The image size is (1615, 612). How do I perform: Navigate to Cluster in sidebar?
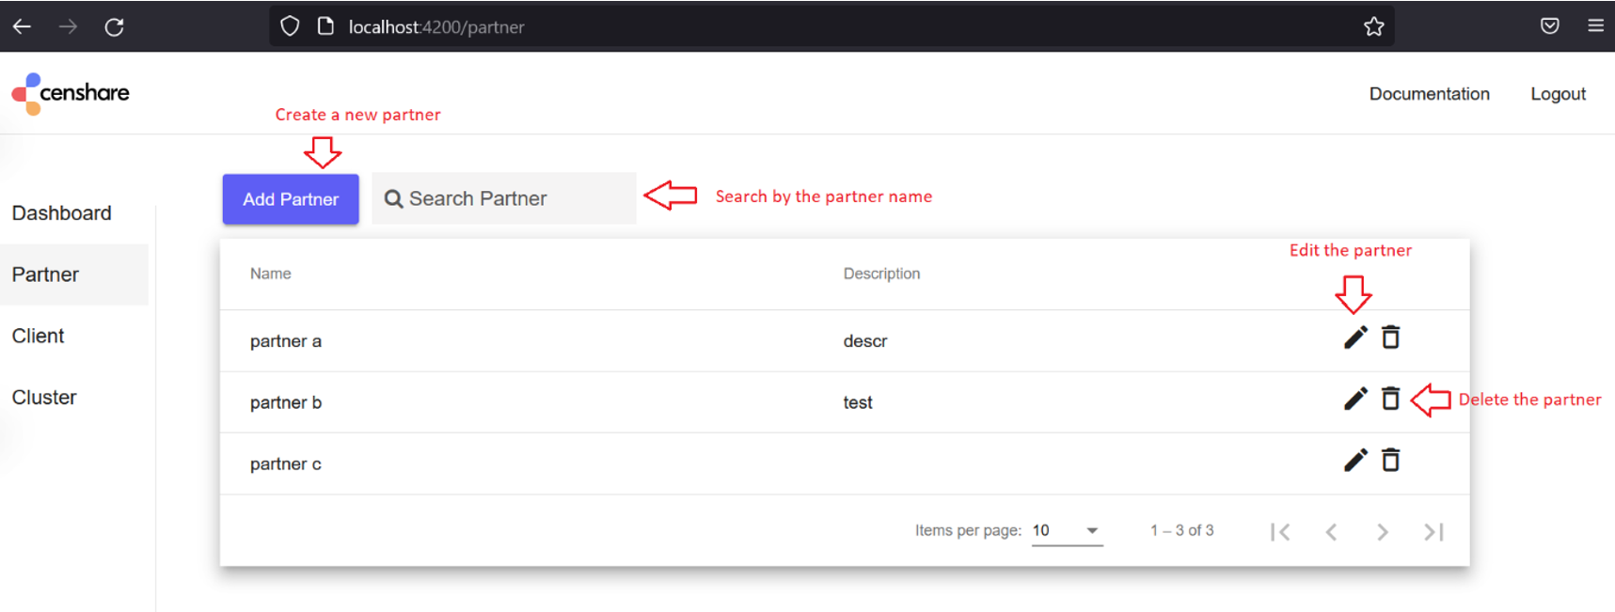44,397
